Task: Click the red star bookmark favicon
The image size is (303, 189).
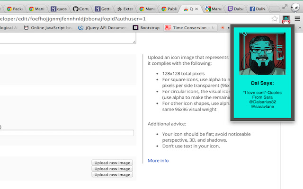Action: [x=223, y=28]
